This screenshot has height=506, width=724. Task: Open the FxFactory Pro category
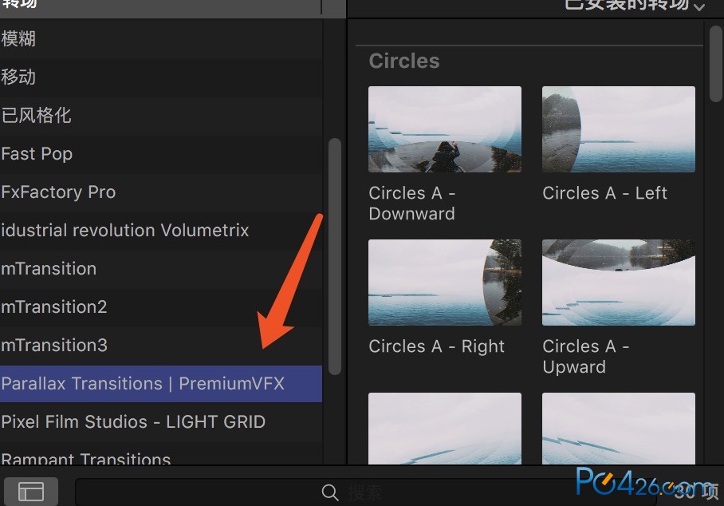tap(161, 192)
